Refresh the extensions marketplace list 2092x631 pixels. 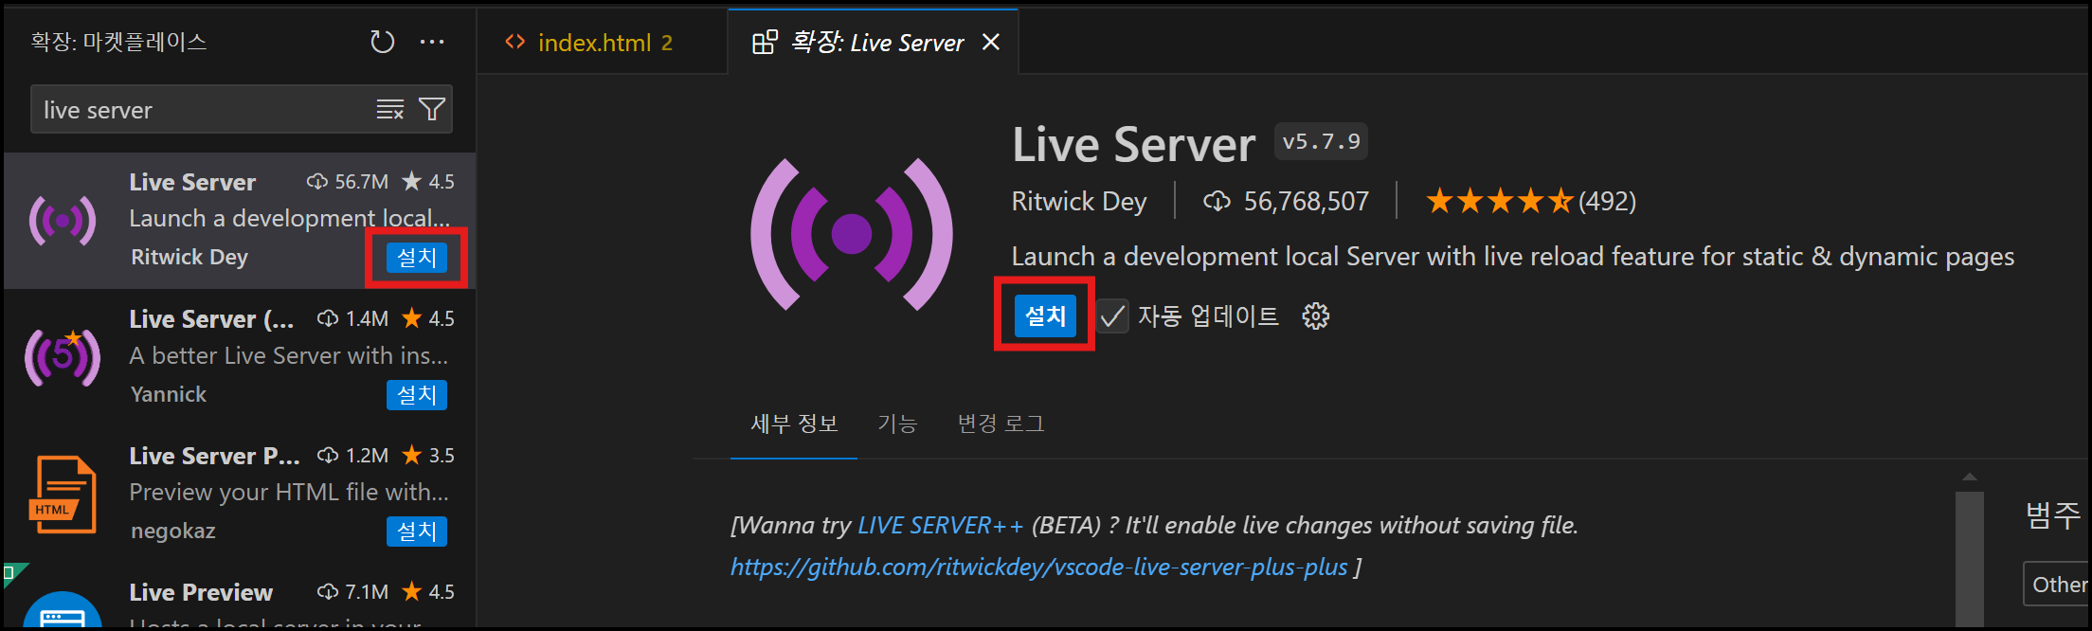[x=382, y=42]
